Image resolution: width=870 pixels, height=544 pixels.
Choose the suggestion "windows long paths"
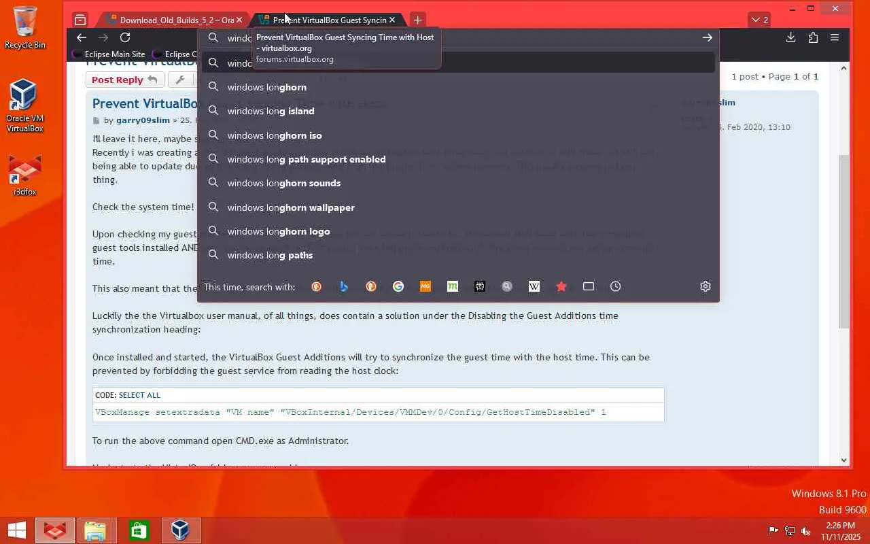coord(458,255)
